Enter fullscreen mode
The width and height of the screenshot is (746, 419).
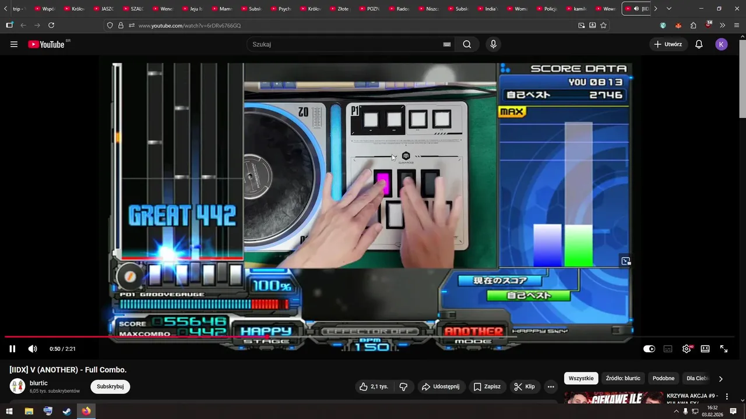(724, 349)
